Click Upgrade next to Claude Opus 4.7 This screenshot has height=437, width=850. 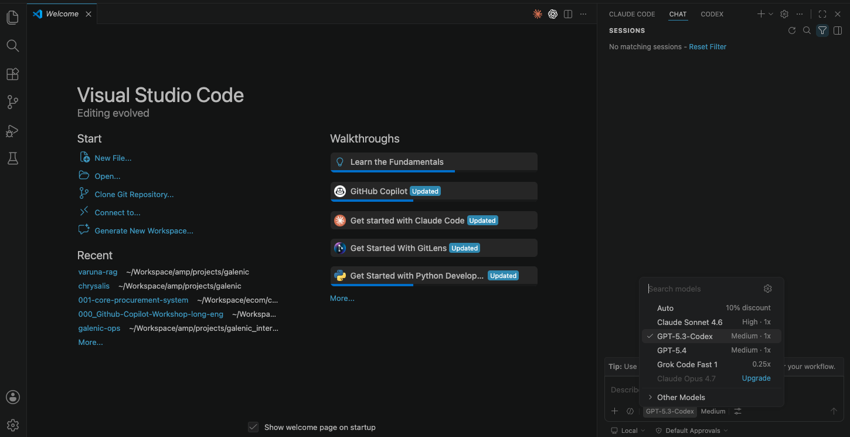click(x=756, y=378)
